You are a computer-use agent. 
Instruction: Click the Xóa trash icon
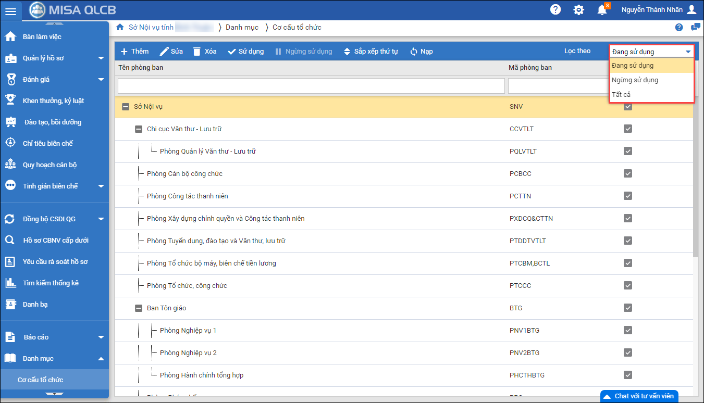pyautogui.click(x=196, y=52)
